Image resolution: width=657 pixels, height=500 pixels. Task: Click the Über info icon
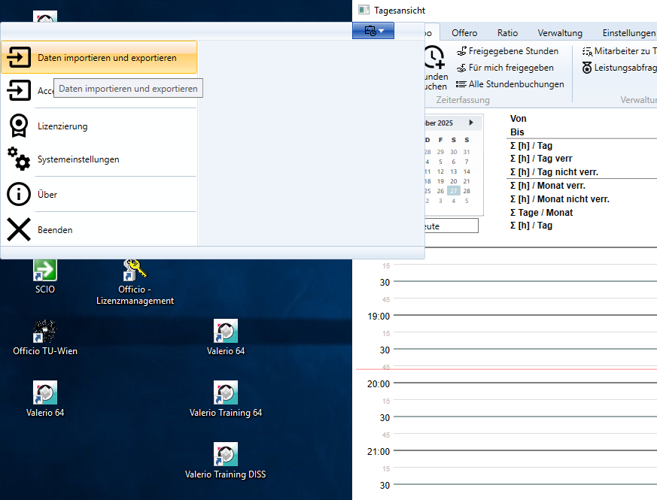point(19,195)
